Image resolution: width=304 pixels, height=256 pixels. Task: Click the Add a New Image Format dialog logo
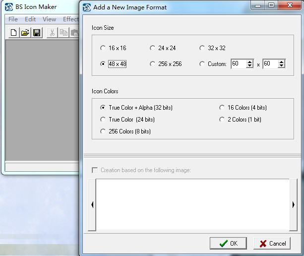point(87,7)
